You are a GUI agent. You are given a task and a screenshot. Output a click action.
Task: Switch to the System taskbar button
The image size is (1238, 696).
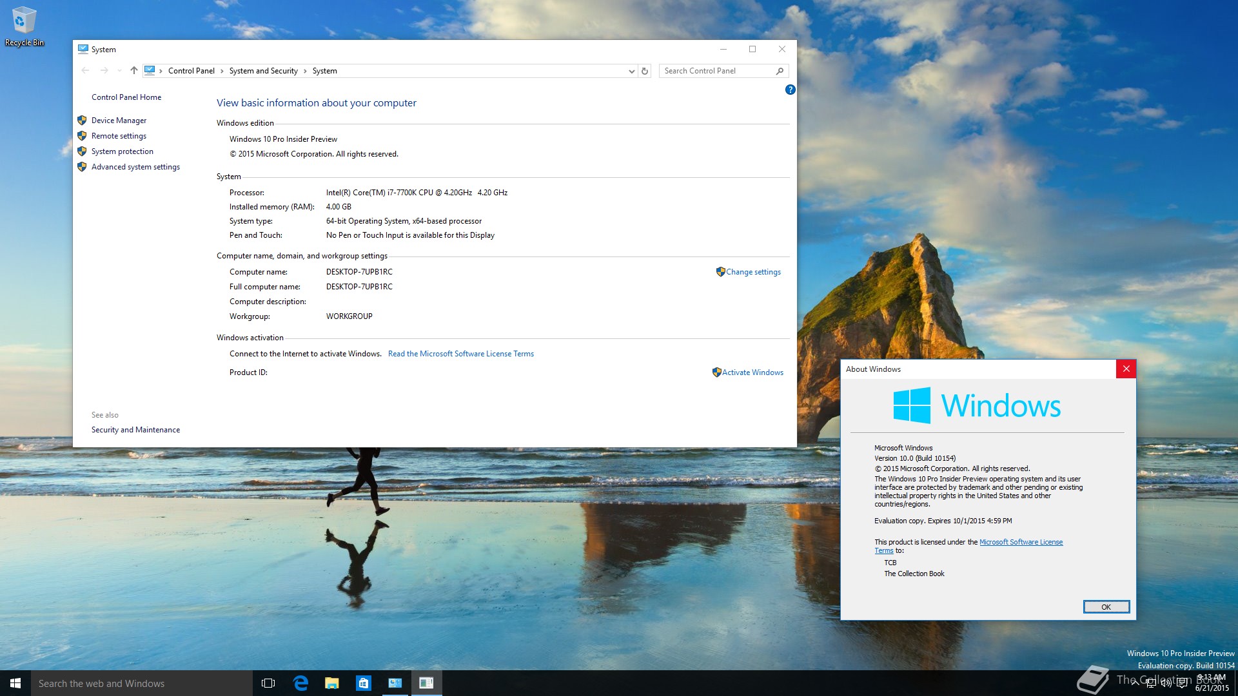coord(395,683)
